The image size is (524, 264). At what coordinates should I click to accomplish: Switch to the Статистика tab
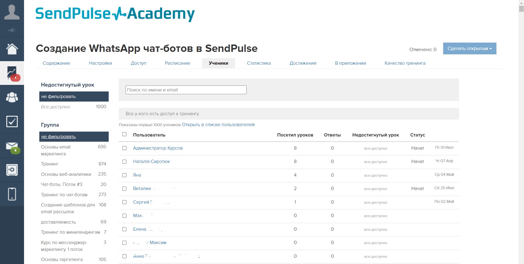(259, 63)
